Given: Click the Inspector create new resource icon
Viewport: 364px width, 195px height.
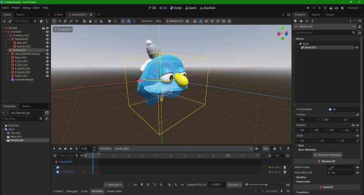Looking at the screenshot, I should 295,21.
